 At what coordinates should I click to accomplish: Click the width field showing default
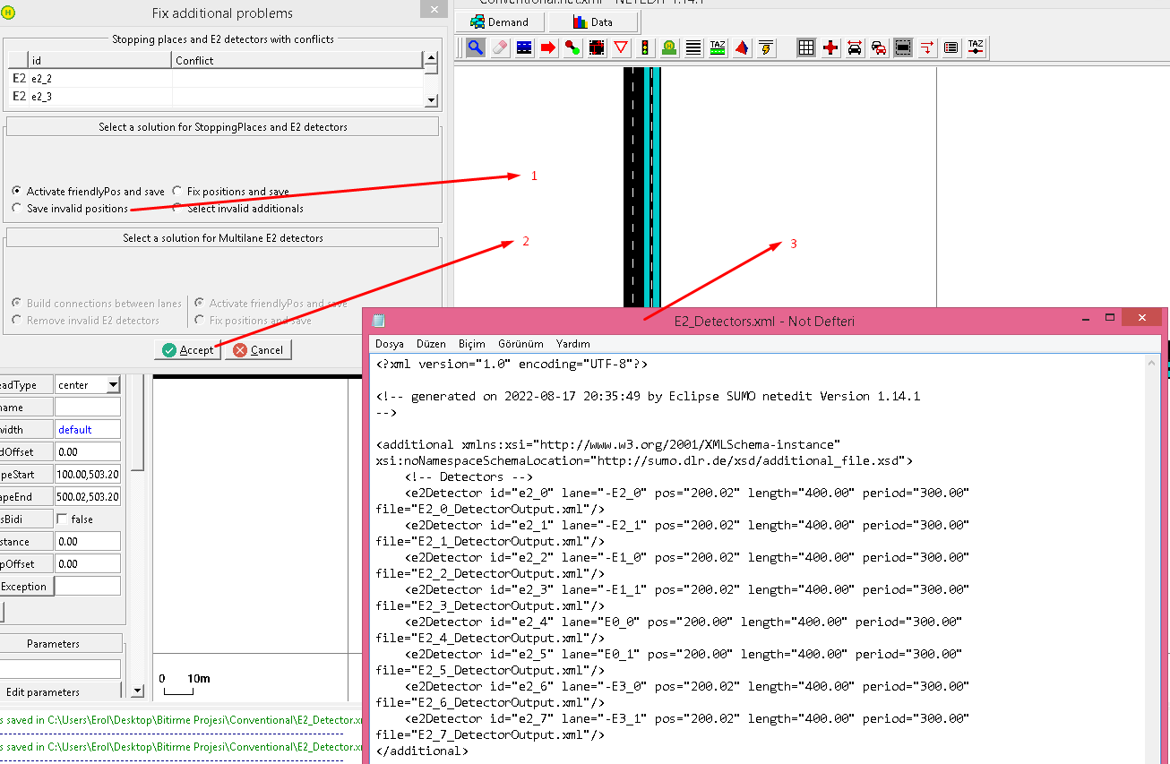[x=88, y=430]
